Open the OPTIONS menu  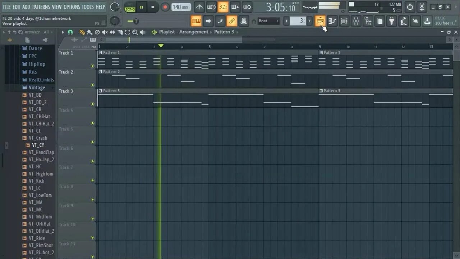coord(72,7)
